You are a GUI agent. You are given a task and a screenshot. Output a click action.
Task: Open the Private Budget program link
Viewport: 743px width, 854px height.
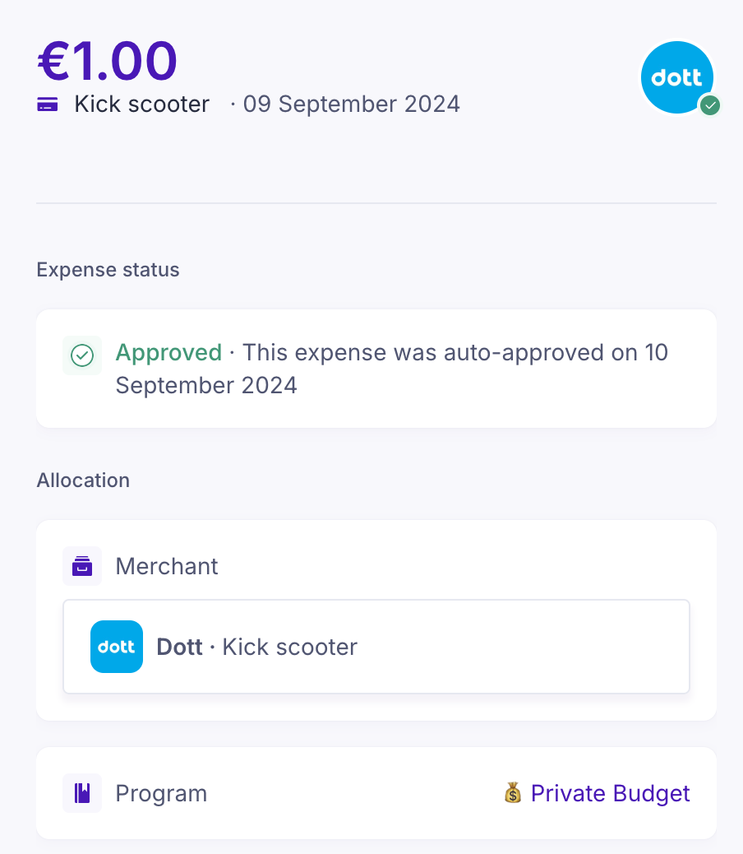(x=610, y=793)
